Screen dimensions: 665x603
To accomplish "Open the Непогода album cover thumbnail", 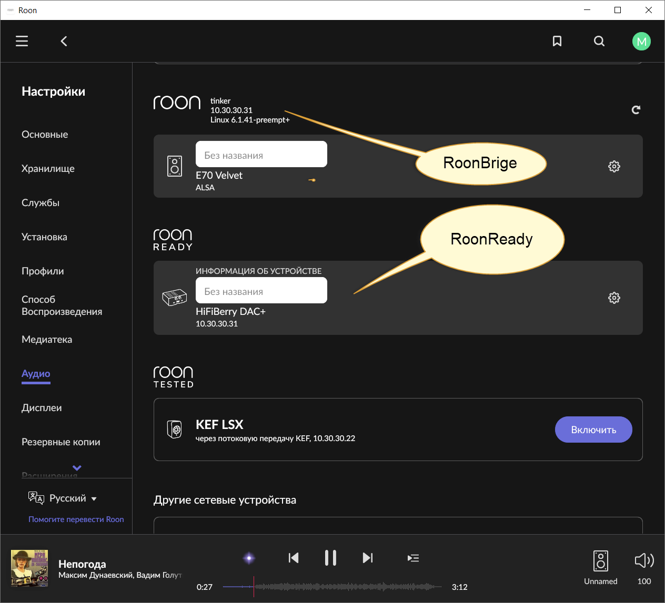I will point(30,568).
